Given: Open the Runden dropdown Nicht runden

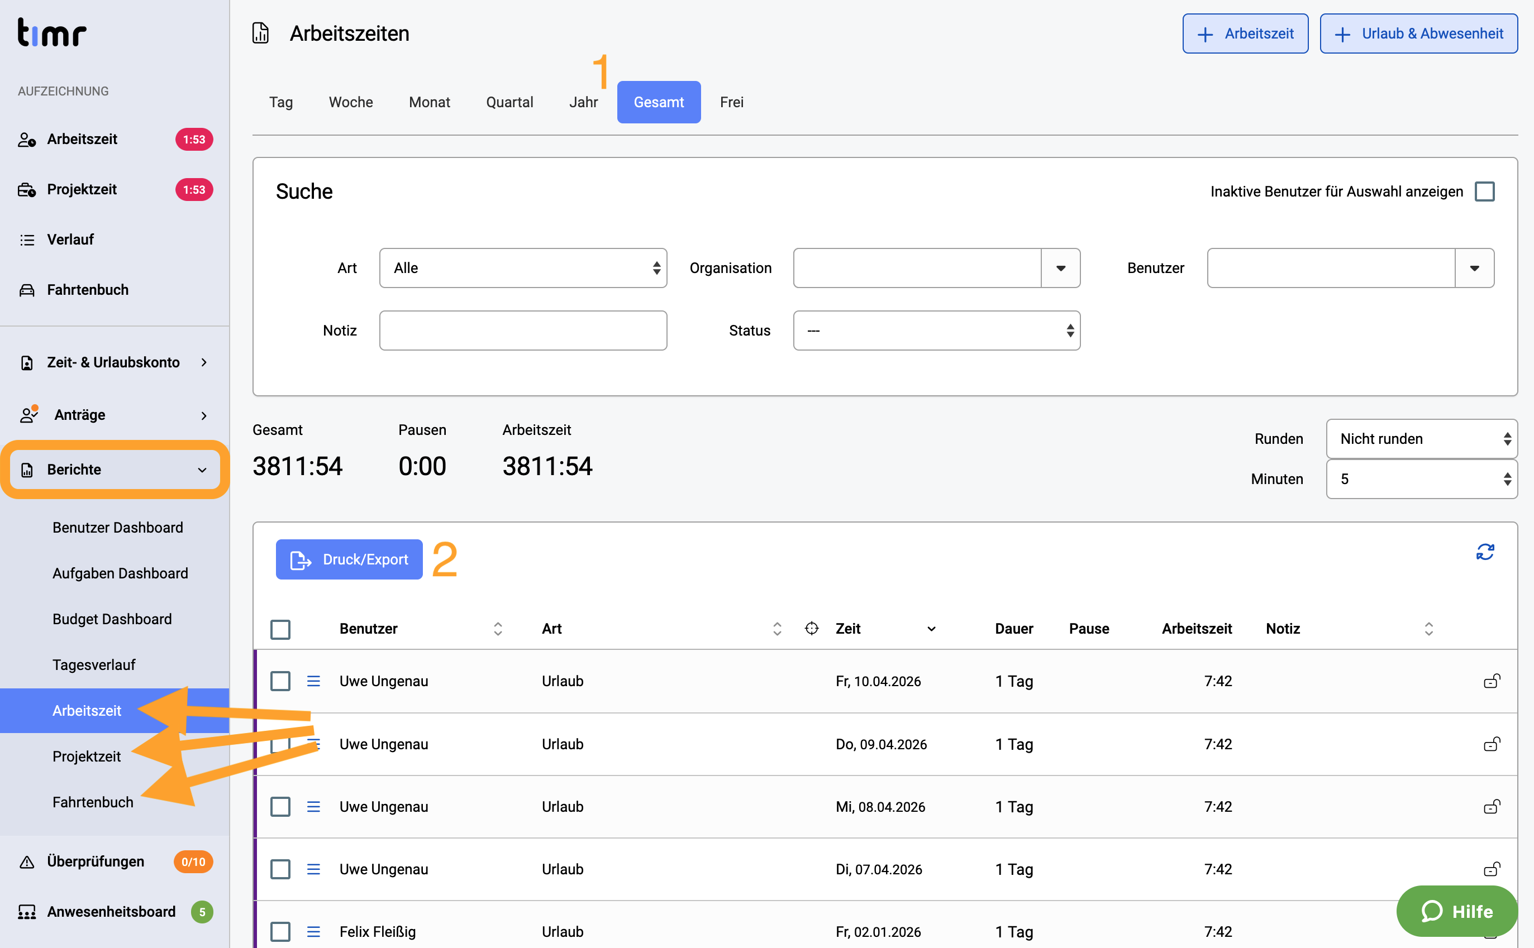Looking at the screenshot, I should pos(1421,439).
